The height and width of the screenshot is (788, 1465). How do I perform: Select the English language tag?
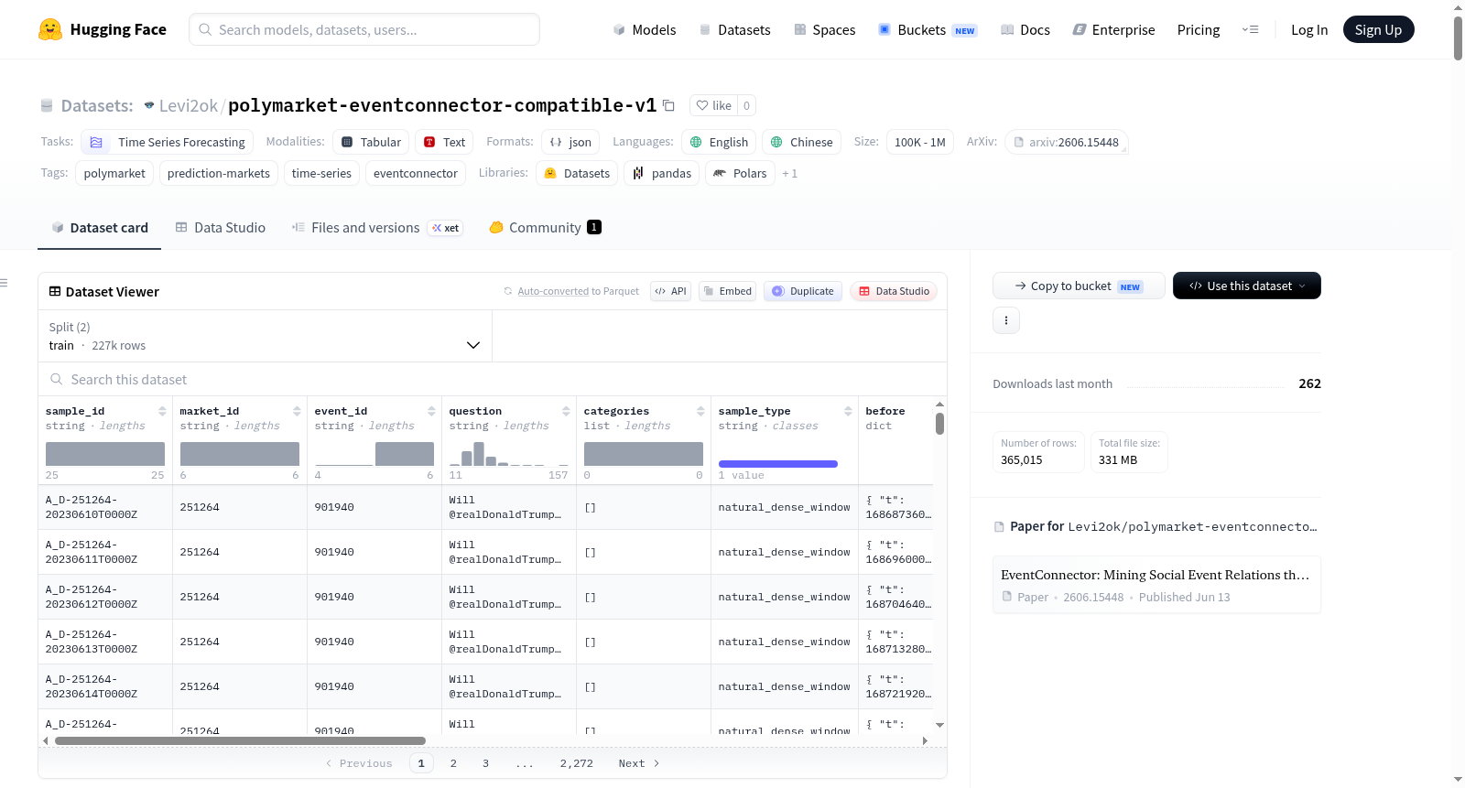coord(719,142)
